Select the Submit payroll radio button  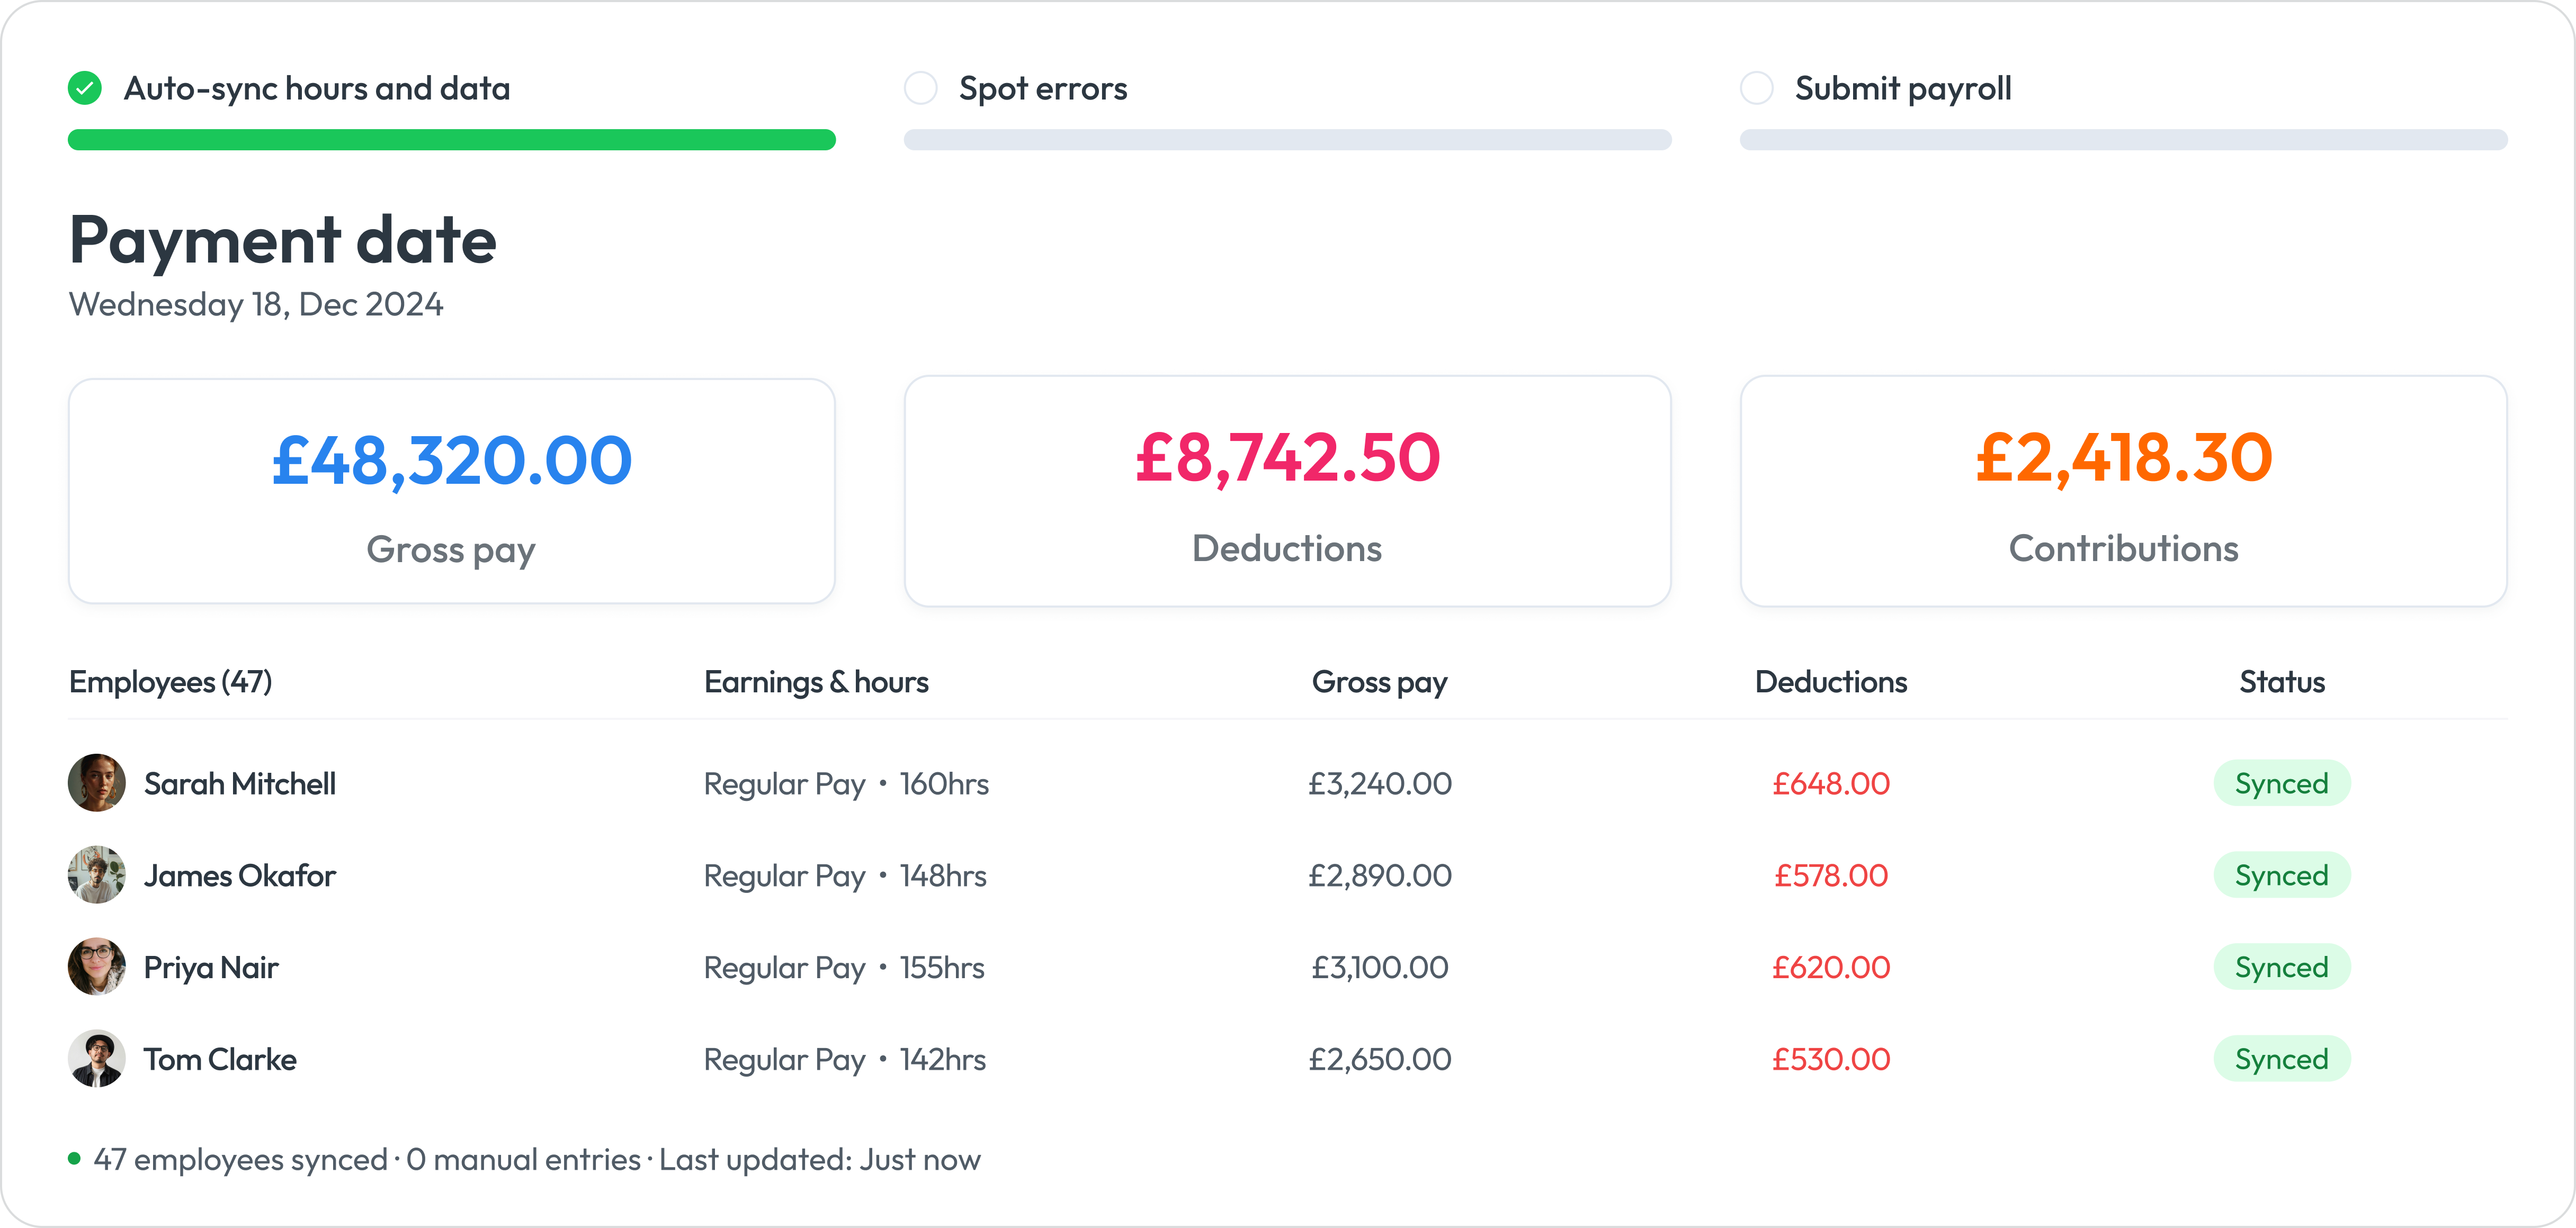[1757, 88]
